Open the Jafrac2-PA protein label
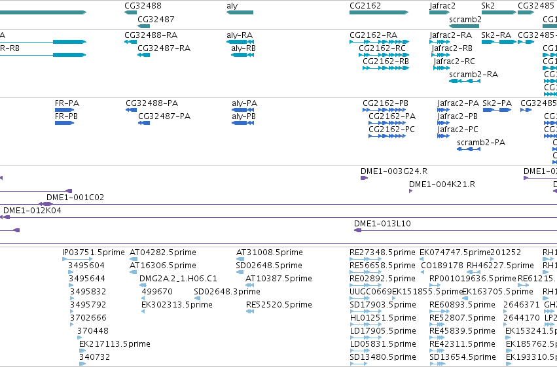 [458, 103]
